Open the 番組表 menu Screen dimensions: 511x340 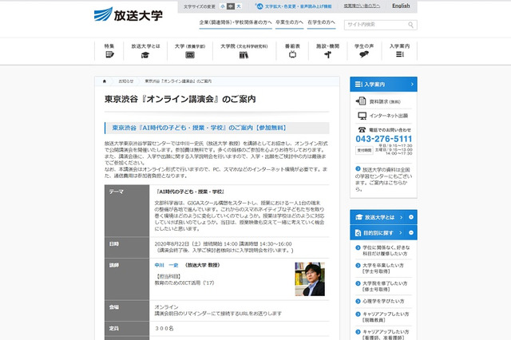point(292,51)
